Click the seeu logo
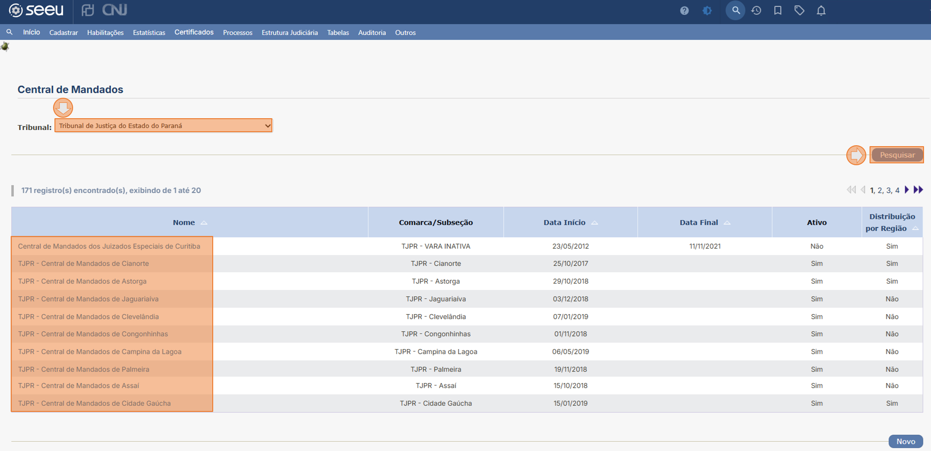 [36, 10]
